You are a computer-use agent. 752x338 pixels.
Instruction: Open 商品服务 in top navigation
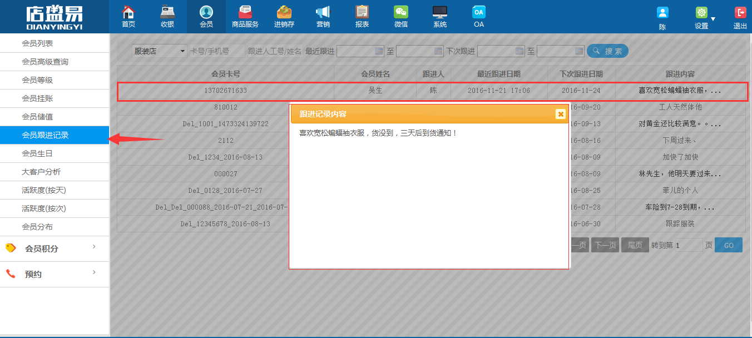click(245, 17)
